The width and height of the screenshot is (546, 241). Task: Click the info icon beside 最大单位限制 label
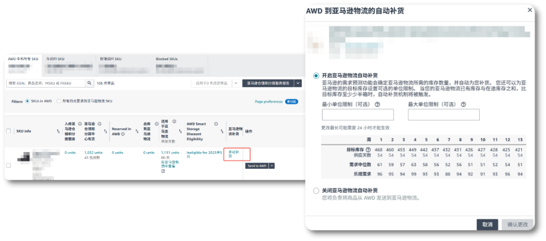point(463,104)
